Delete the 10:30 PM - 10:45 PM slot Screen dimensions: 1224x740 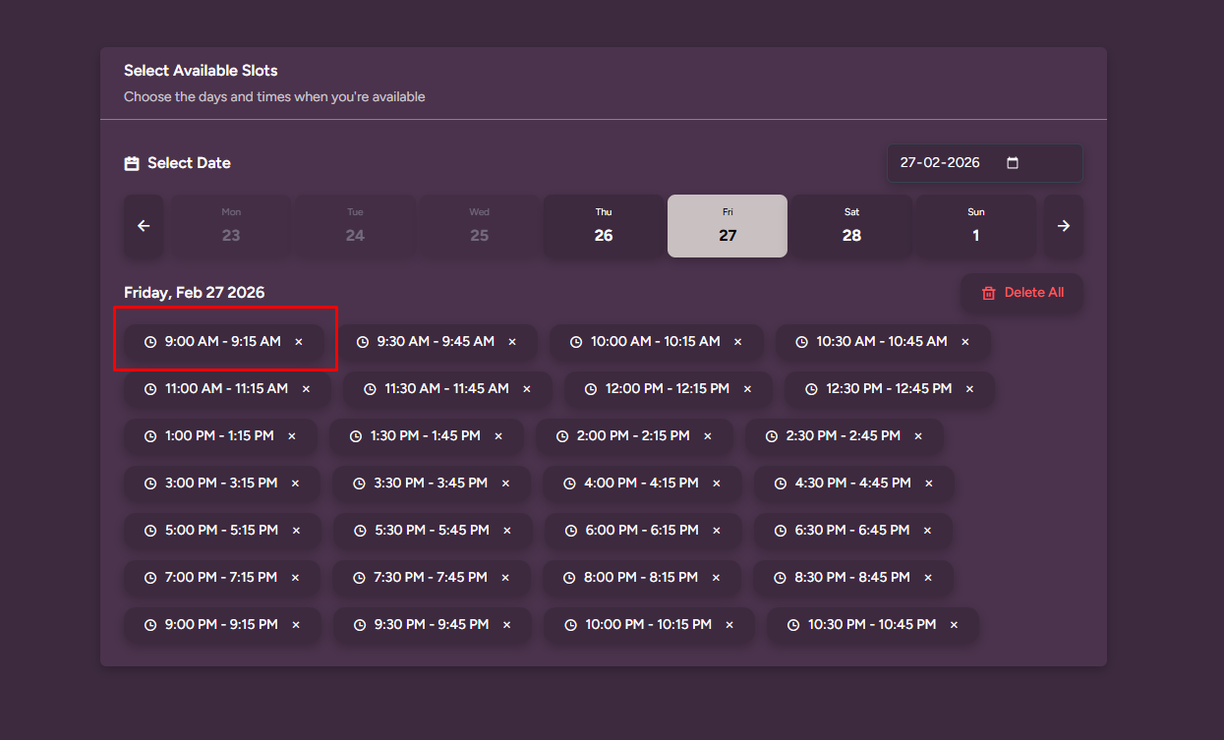click(954, 625)
